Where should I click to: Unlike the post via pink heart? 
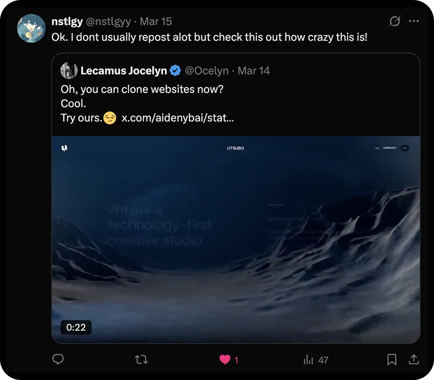225,360
